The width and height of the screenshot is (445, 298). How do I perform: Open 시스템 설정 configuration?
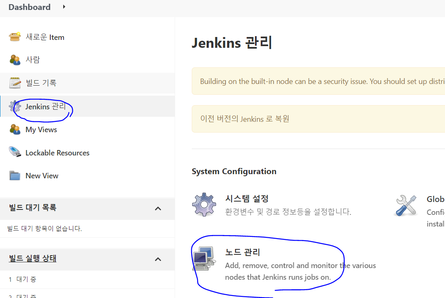coord(247,199)
